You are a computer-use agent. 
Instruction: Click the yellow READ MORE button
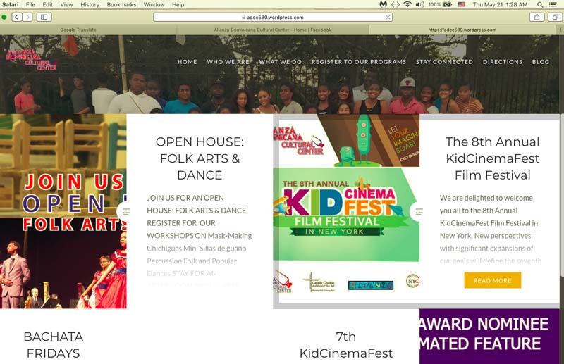coord(492,280)
